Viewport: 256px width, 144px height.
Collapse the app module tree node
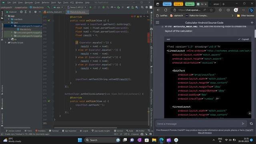point(6,16)
